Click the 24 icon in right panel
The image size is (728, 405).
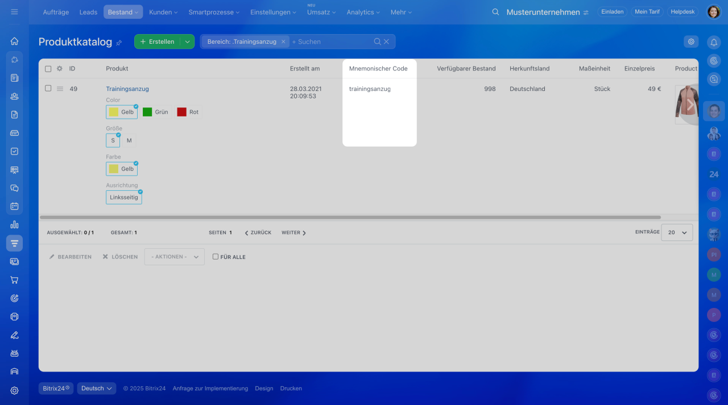coord(714,174)
